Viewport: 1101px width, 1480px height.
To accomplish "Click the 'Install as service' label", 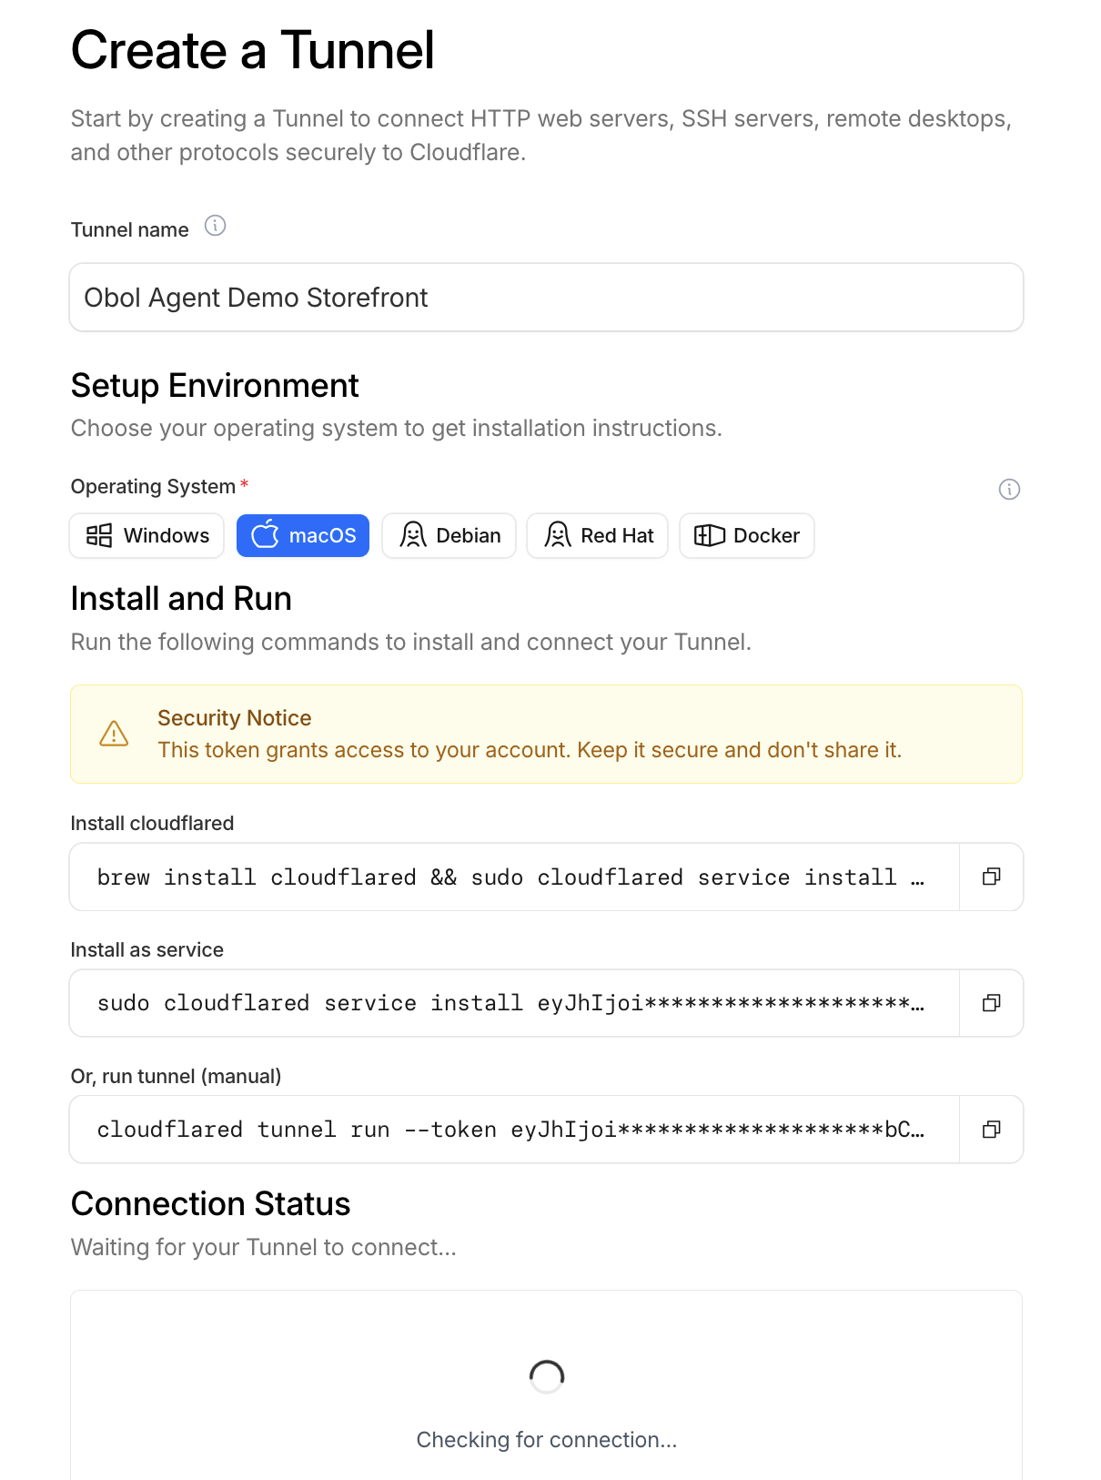I will point(147,950).
